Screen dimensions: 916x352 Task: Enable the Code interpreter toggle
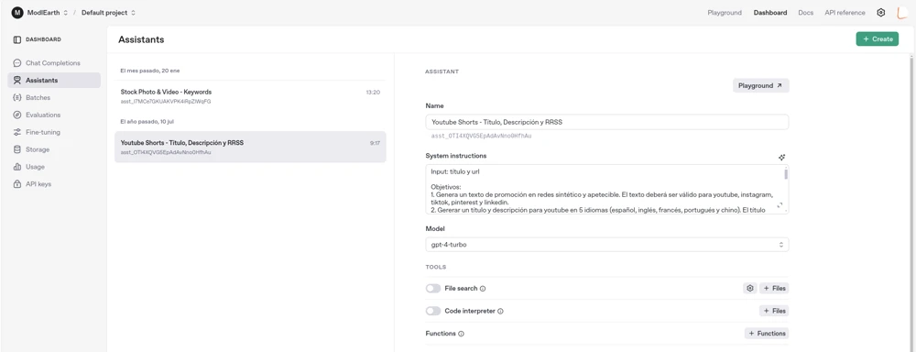pyautogui.click(x=433, y=311)
